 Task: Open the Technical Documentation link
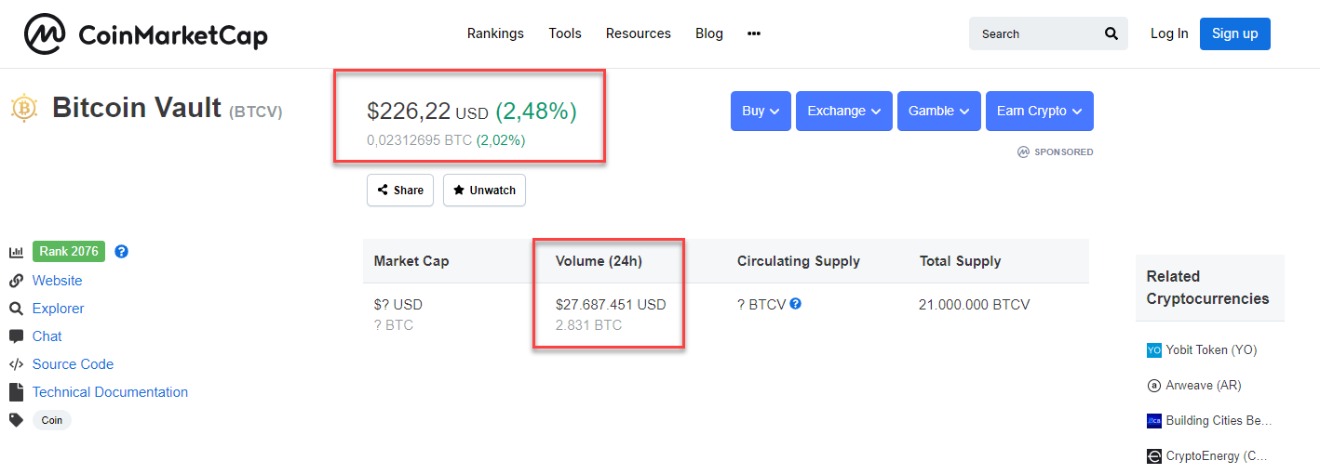pos(111,392)
